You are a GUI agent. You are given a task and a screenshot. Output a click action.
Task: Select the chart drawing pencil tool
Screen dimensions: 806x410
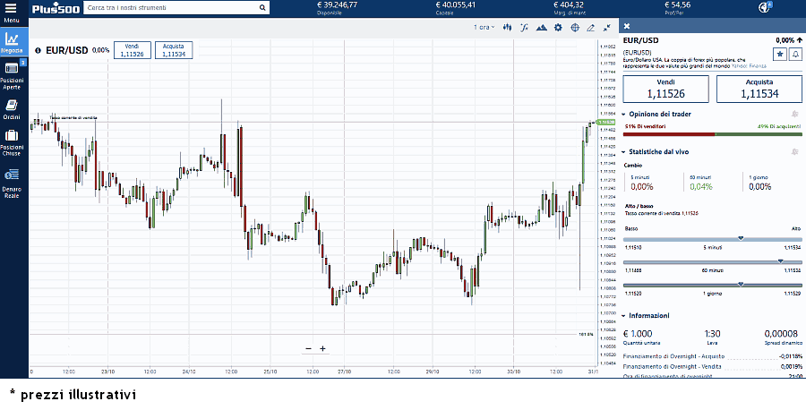[x=591, y=28]
